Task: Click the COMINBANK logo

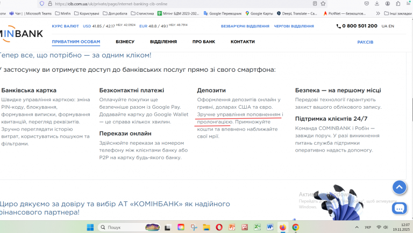Action: [22, 34]
